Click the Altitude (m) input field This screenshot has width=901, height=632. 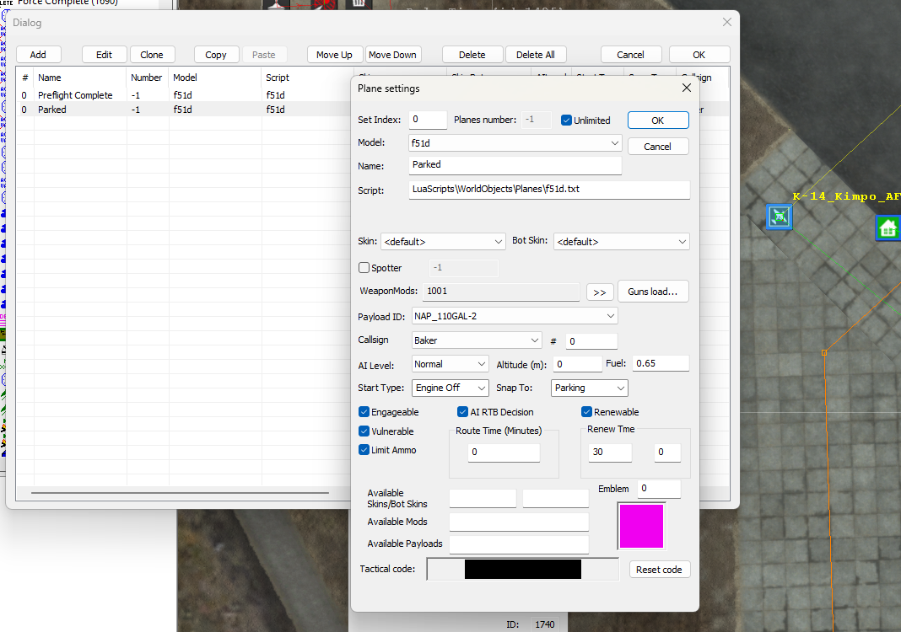coord(578,364)
